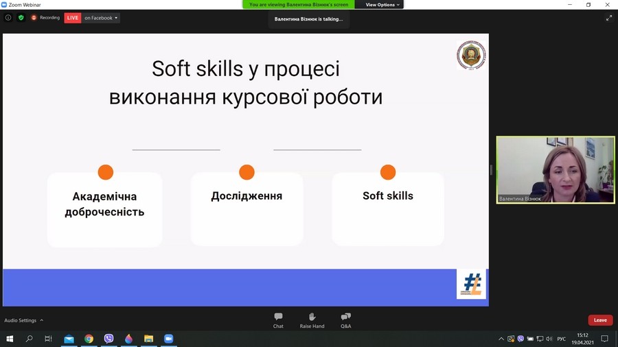Screen dimensions: 618x347
Task: Click the 'Дослідження' card
Action: (x=247, y=208)
